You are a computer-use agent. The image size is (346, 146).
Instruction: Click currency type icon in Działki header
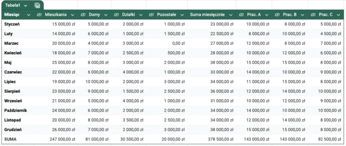pos(117,15)
